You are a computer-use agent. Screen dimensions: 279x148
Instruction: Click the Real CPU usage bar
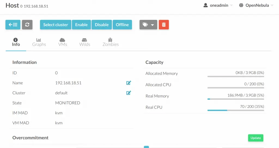tap(236, 110)
